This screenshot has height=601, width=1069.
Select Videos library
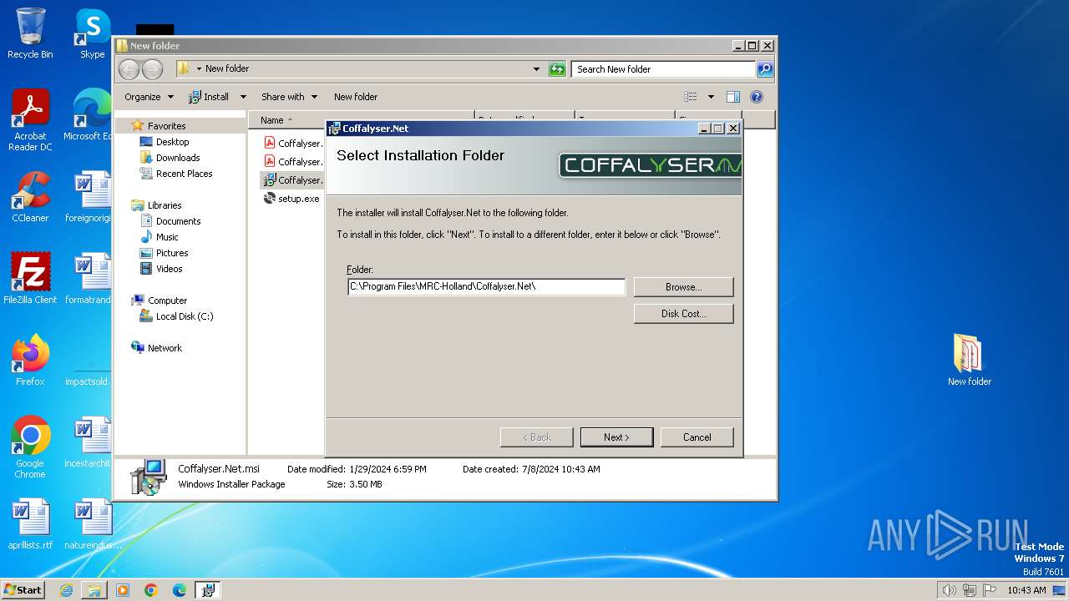[169, 269]
